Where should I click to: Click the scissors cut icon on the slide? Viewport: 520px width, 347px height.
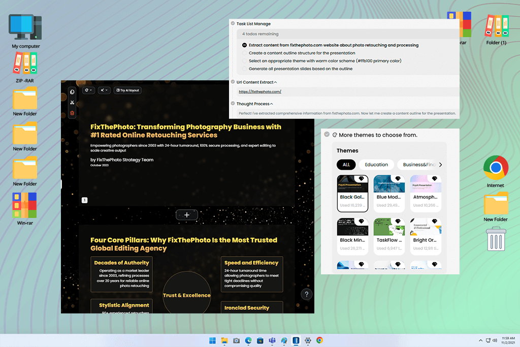(x=72, y=103)
